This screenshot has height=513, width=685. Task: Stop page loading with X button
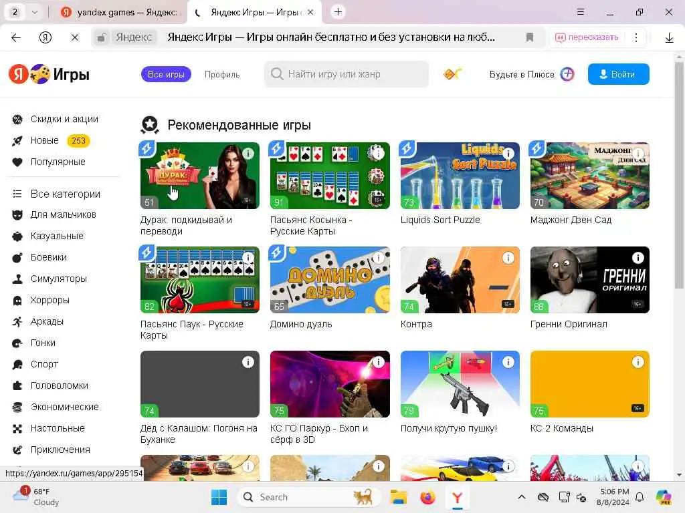(x=75, y=37)
